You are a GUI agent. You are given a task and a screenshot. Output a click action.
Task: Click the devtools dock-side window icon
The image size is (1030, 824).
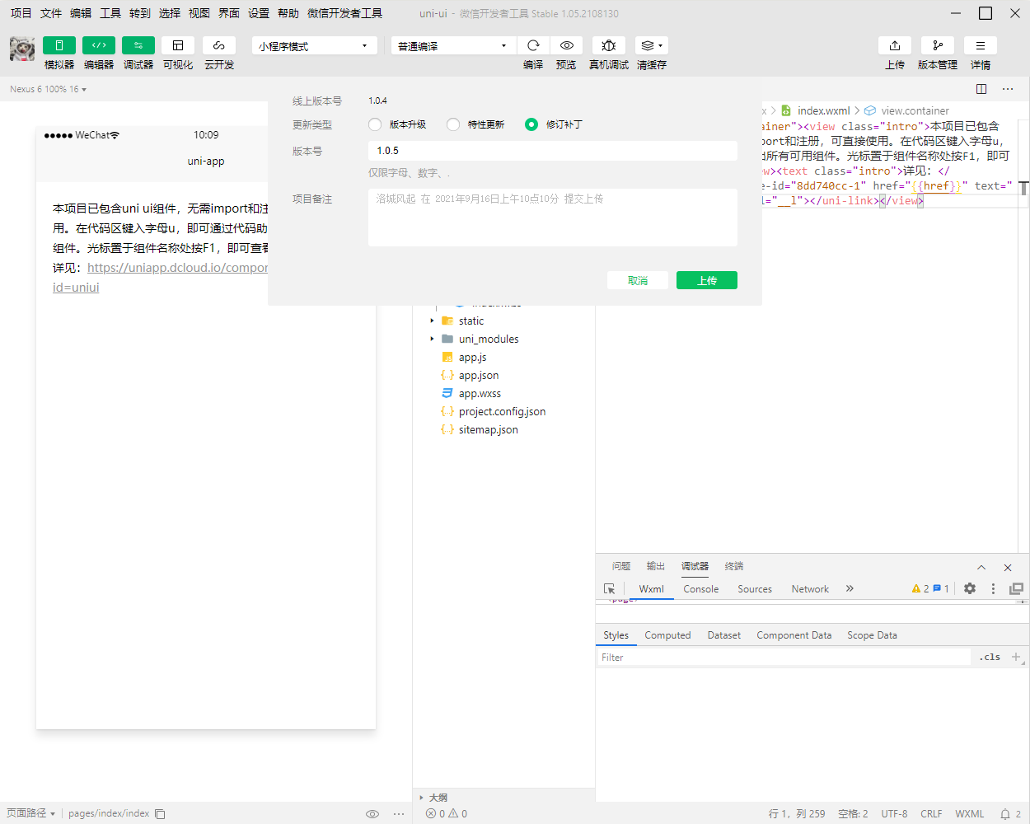[1016, 588]
